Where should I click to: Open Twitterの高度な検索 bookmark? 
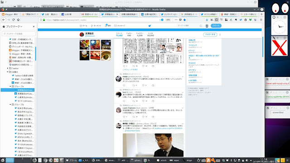point(23,76)
